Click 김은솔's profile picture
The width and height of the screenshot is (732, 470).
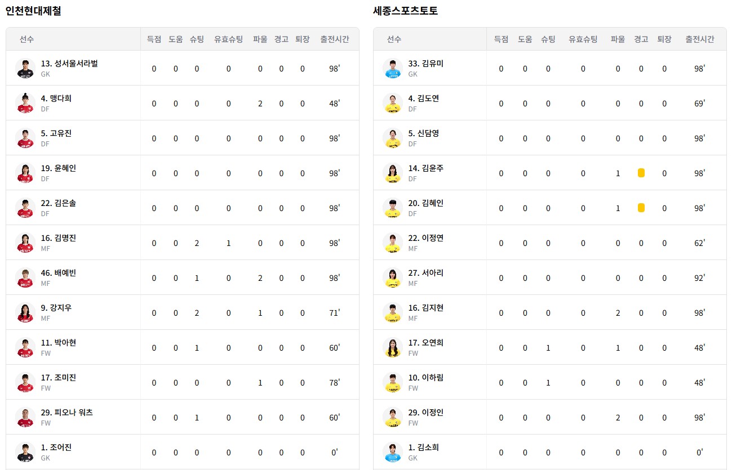tap(25, 208)
